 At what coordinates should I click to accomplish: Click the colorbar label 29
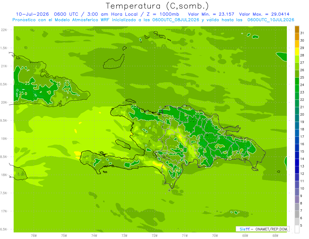(302, 48)
